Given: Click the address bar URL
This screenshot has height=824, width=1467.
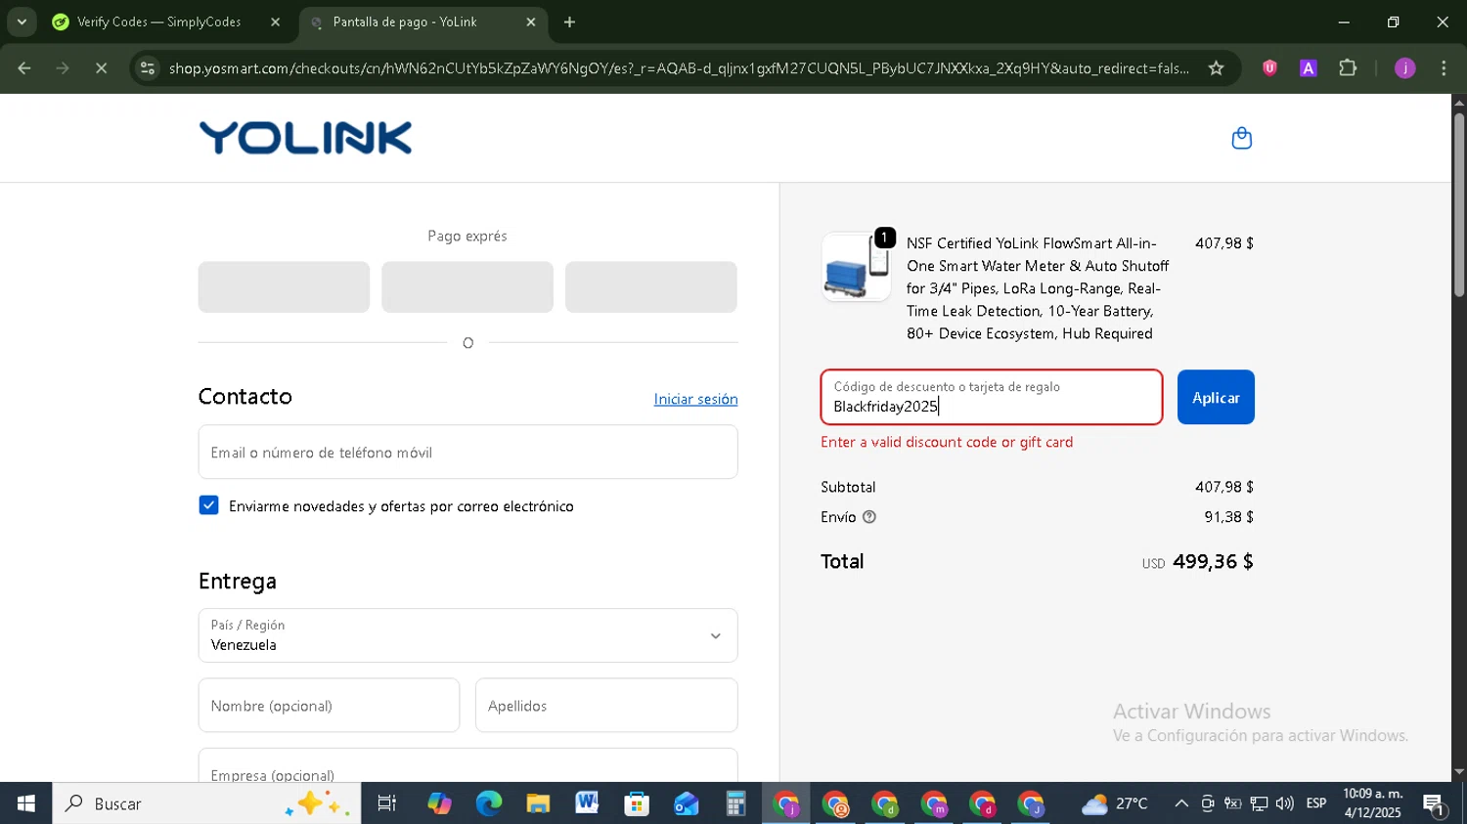Looking at the screenshot, I should [x=679, y=68].
